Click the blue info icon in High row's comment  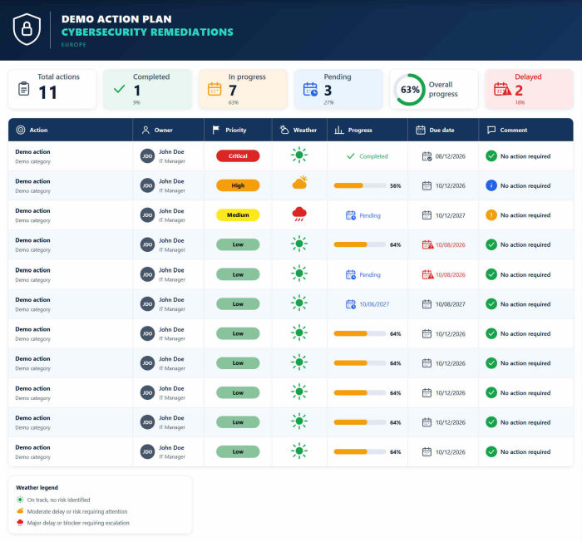[x=491, y=185]
